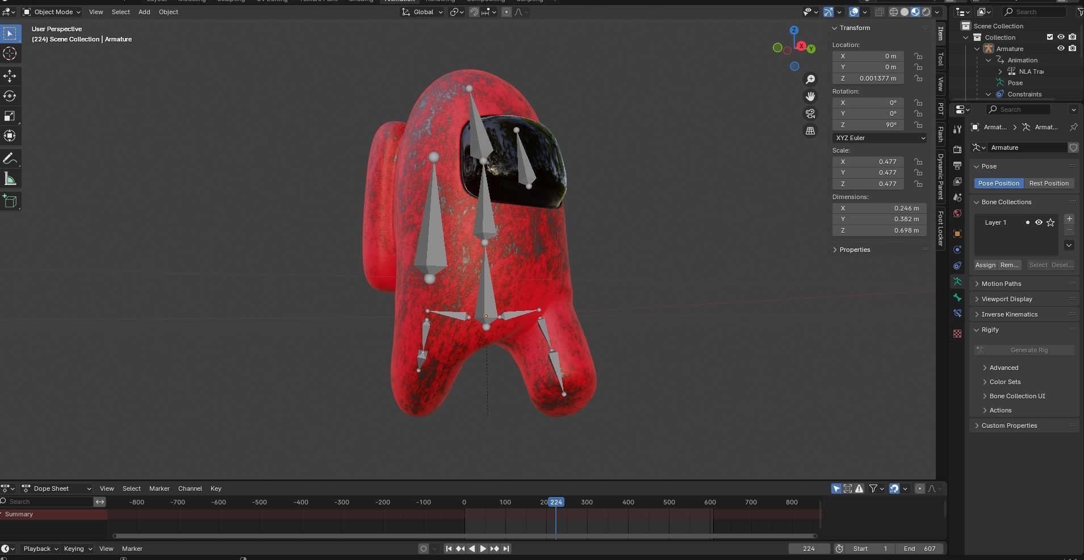Screen dimensions: 1084x560
Task: Click the zoom view magnifier icon
Action: [810, 79]
